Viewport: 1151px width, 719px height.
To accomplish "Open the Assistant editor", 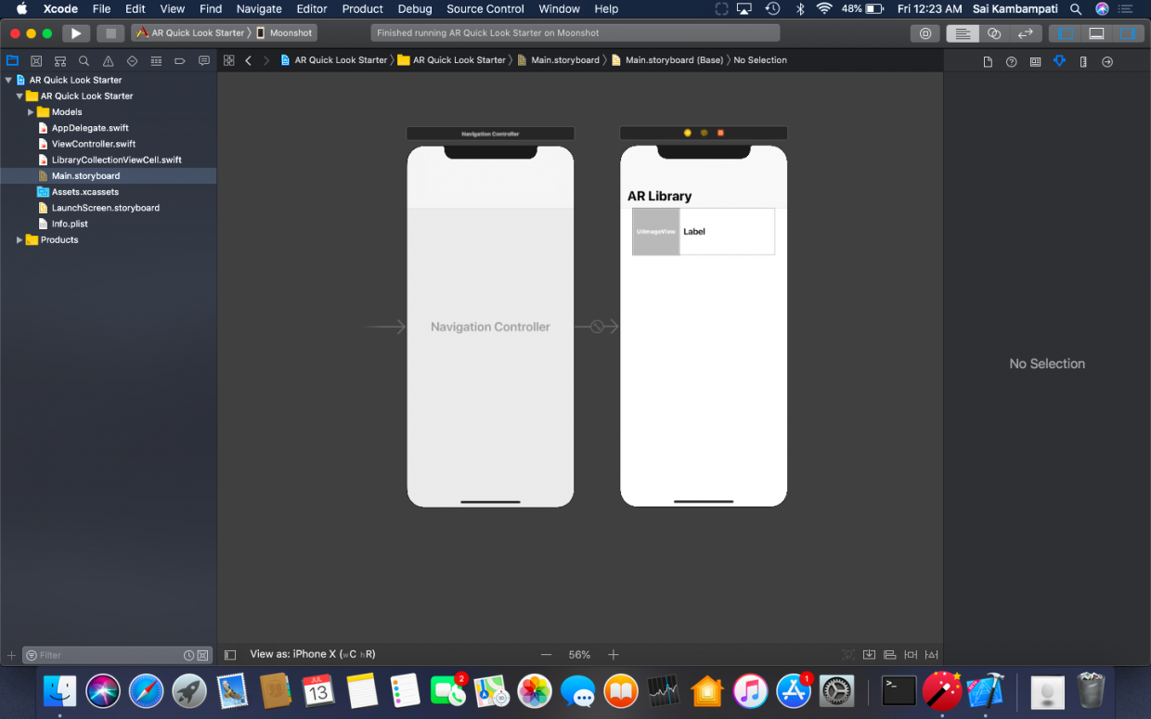I will click(994, 32).
